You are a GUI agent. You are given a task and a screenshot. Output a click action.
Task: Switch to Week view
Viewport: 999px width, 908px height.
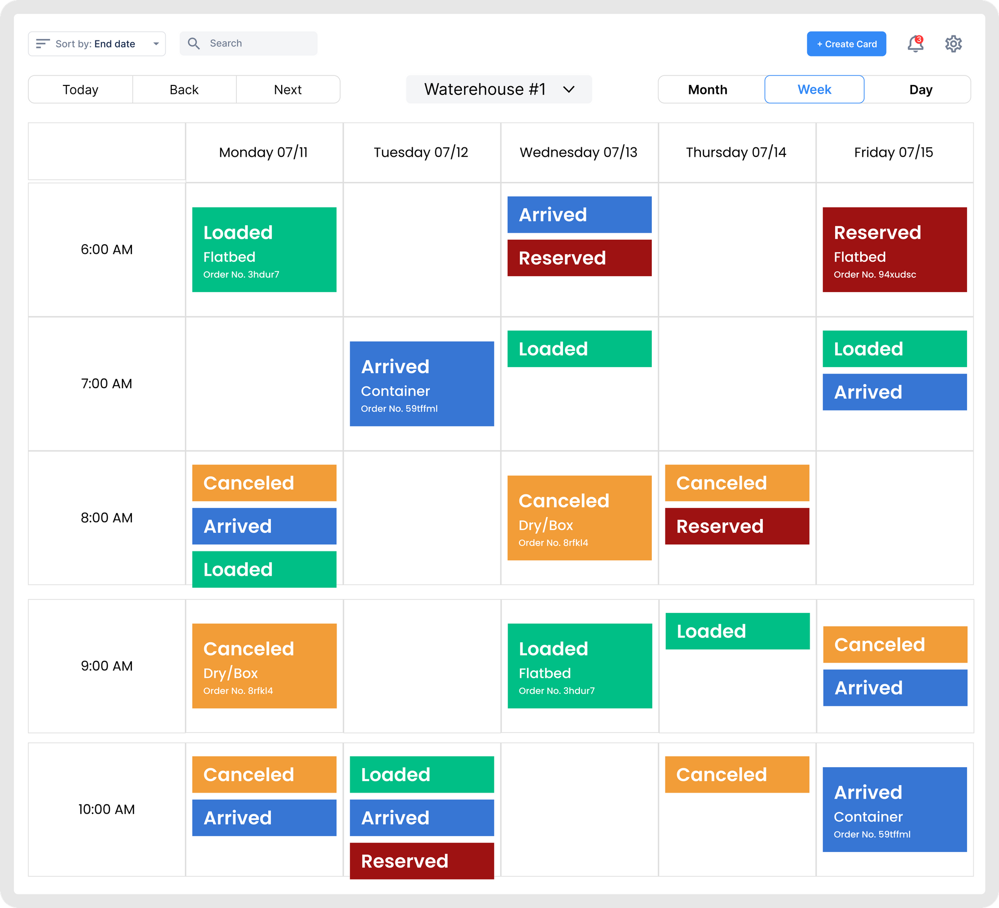[x=814, y=89]
